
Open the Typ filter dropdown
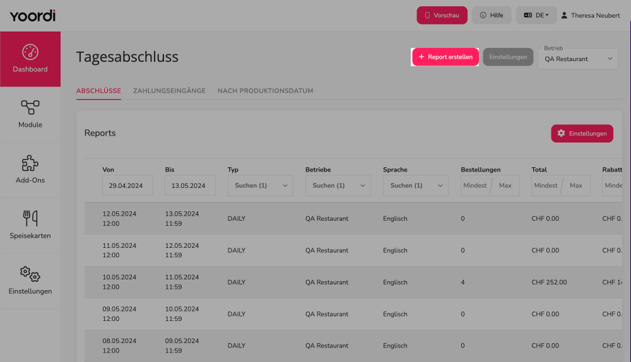[261, 185]
